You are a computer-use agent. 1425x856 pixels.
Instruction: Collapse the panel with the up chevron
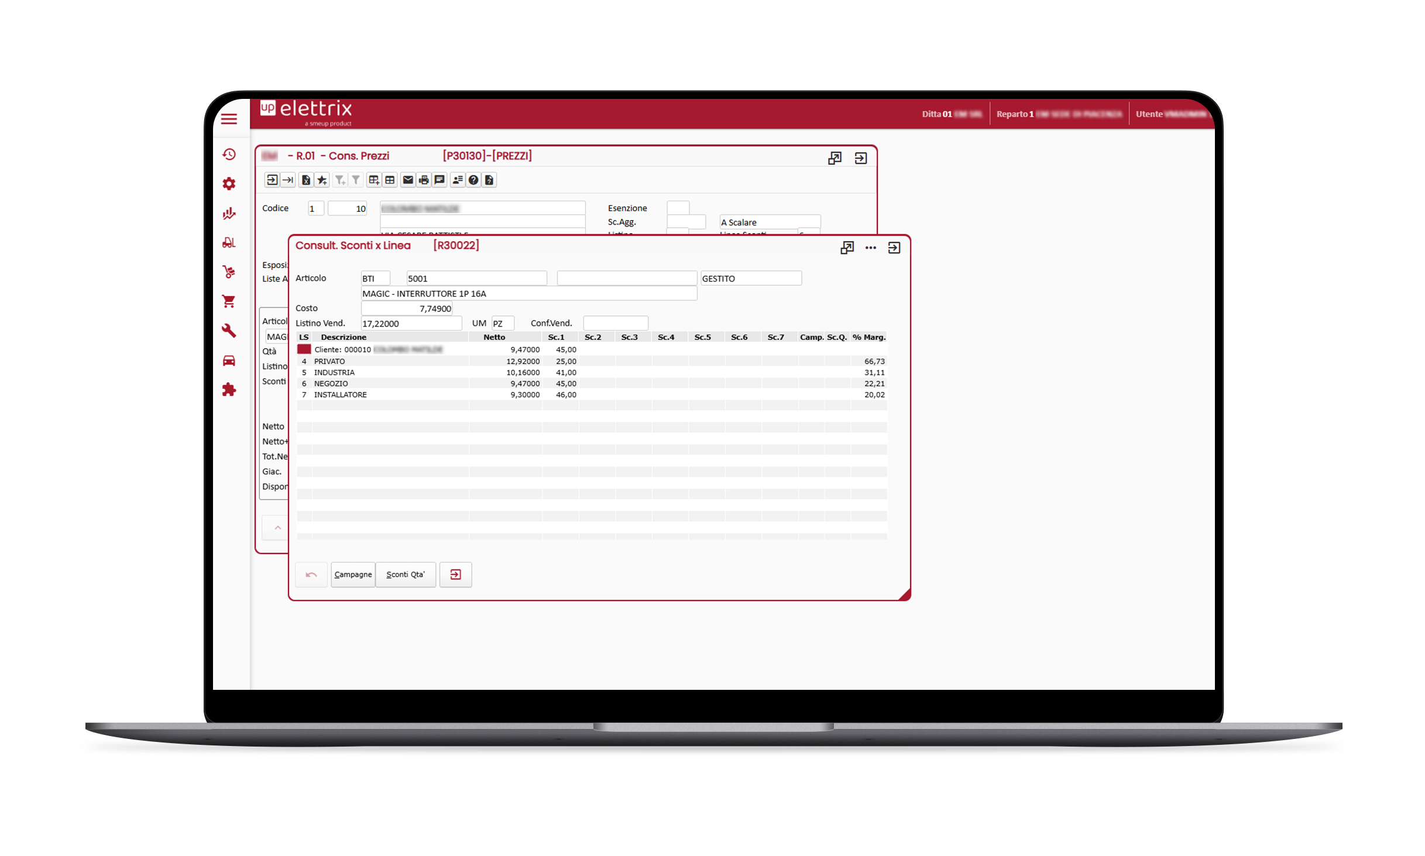tap(278, 528)
